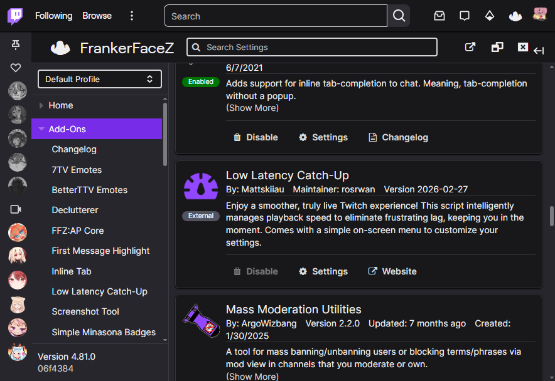
Task: Expand Mass Moderation Utilities Show More
Action: coord(252,376)
